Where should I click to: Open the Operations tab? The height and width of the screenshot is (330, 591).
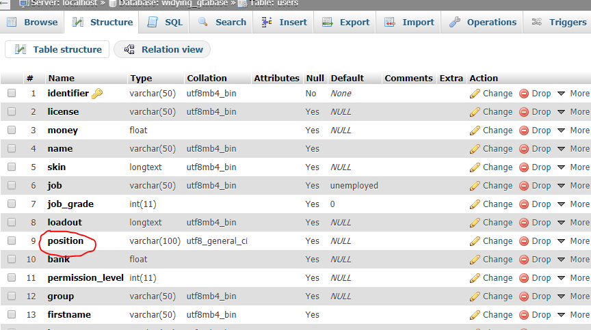[483, 22]
